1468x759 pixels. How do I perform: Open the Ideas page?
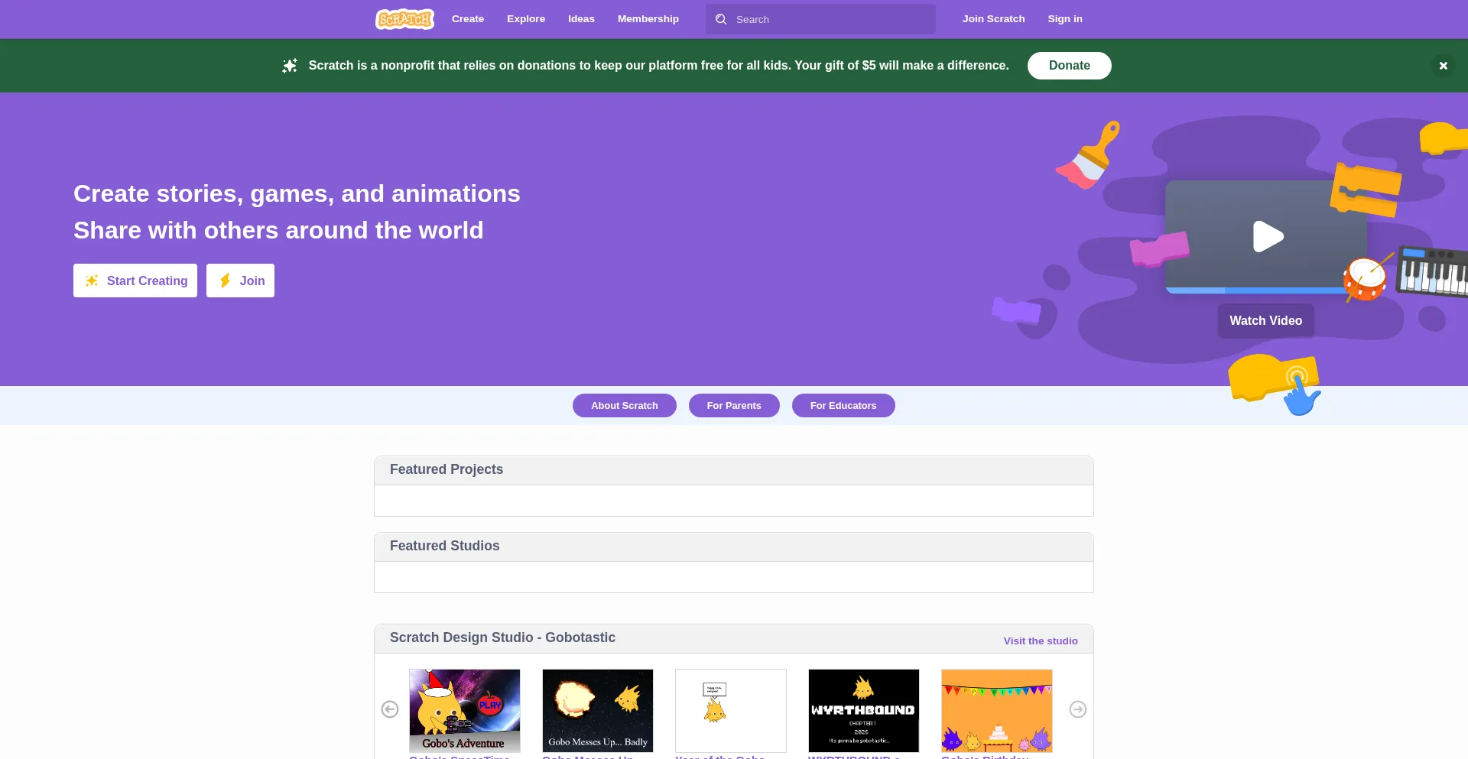tap(581, 18)
